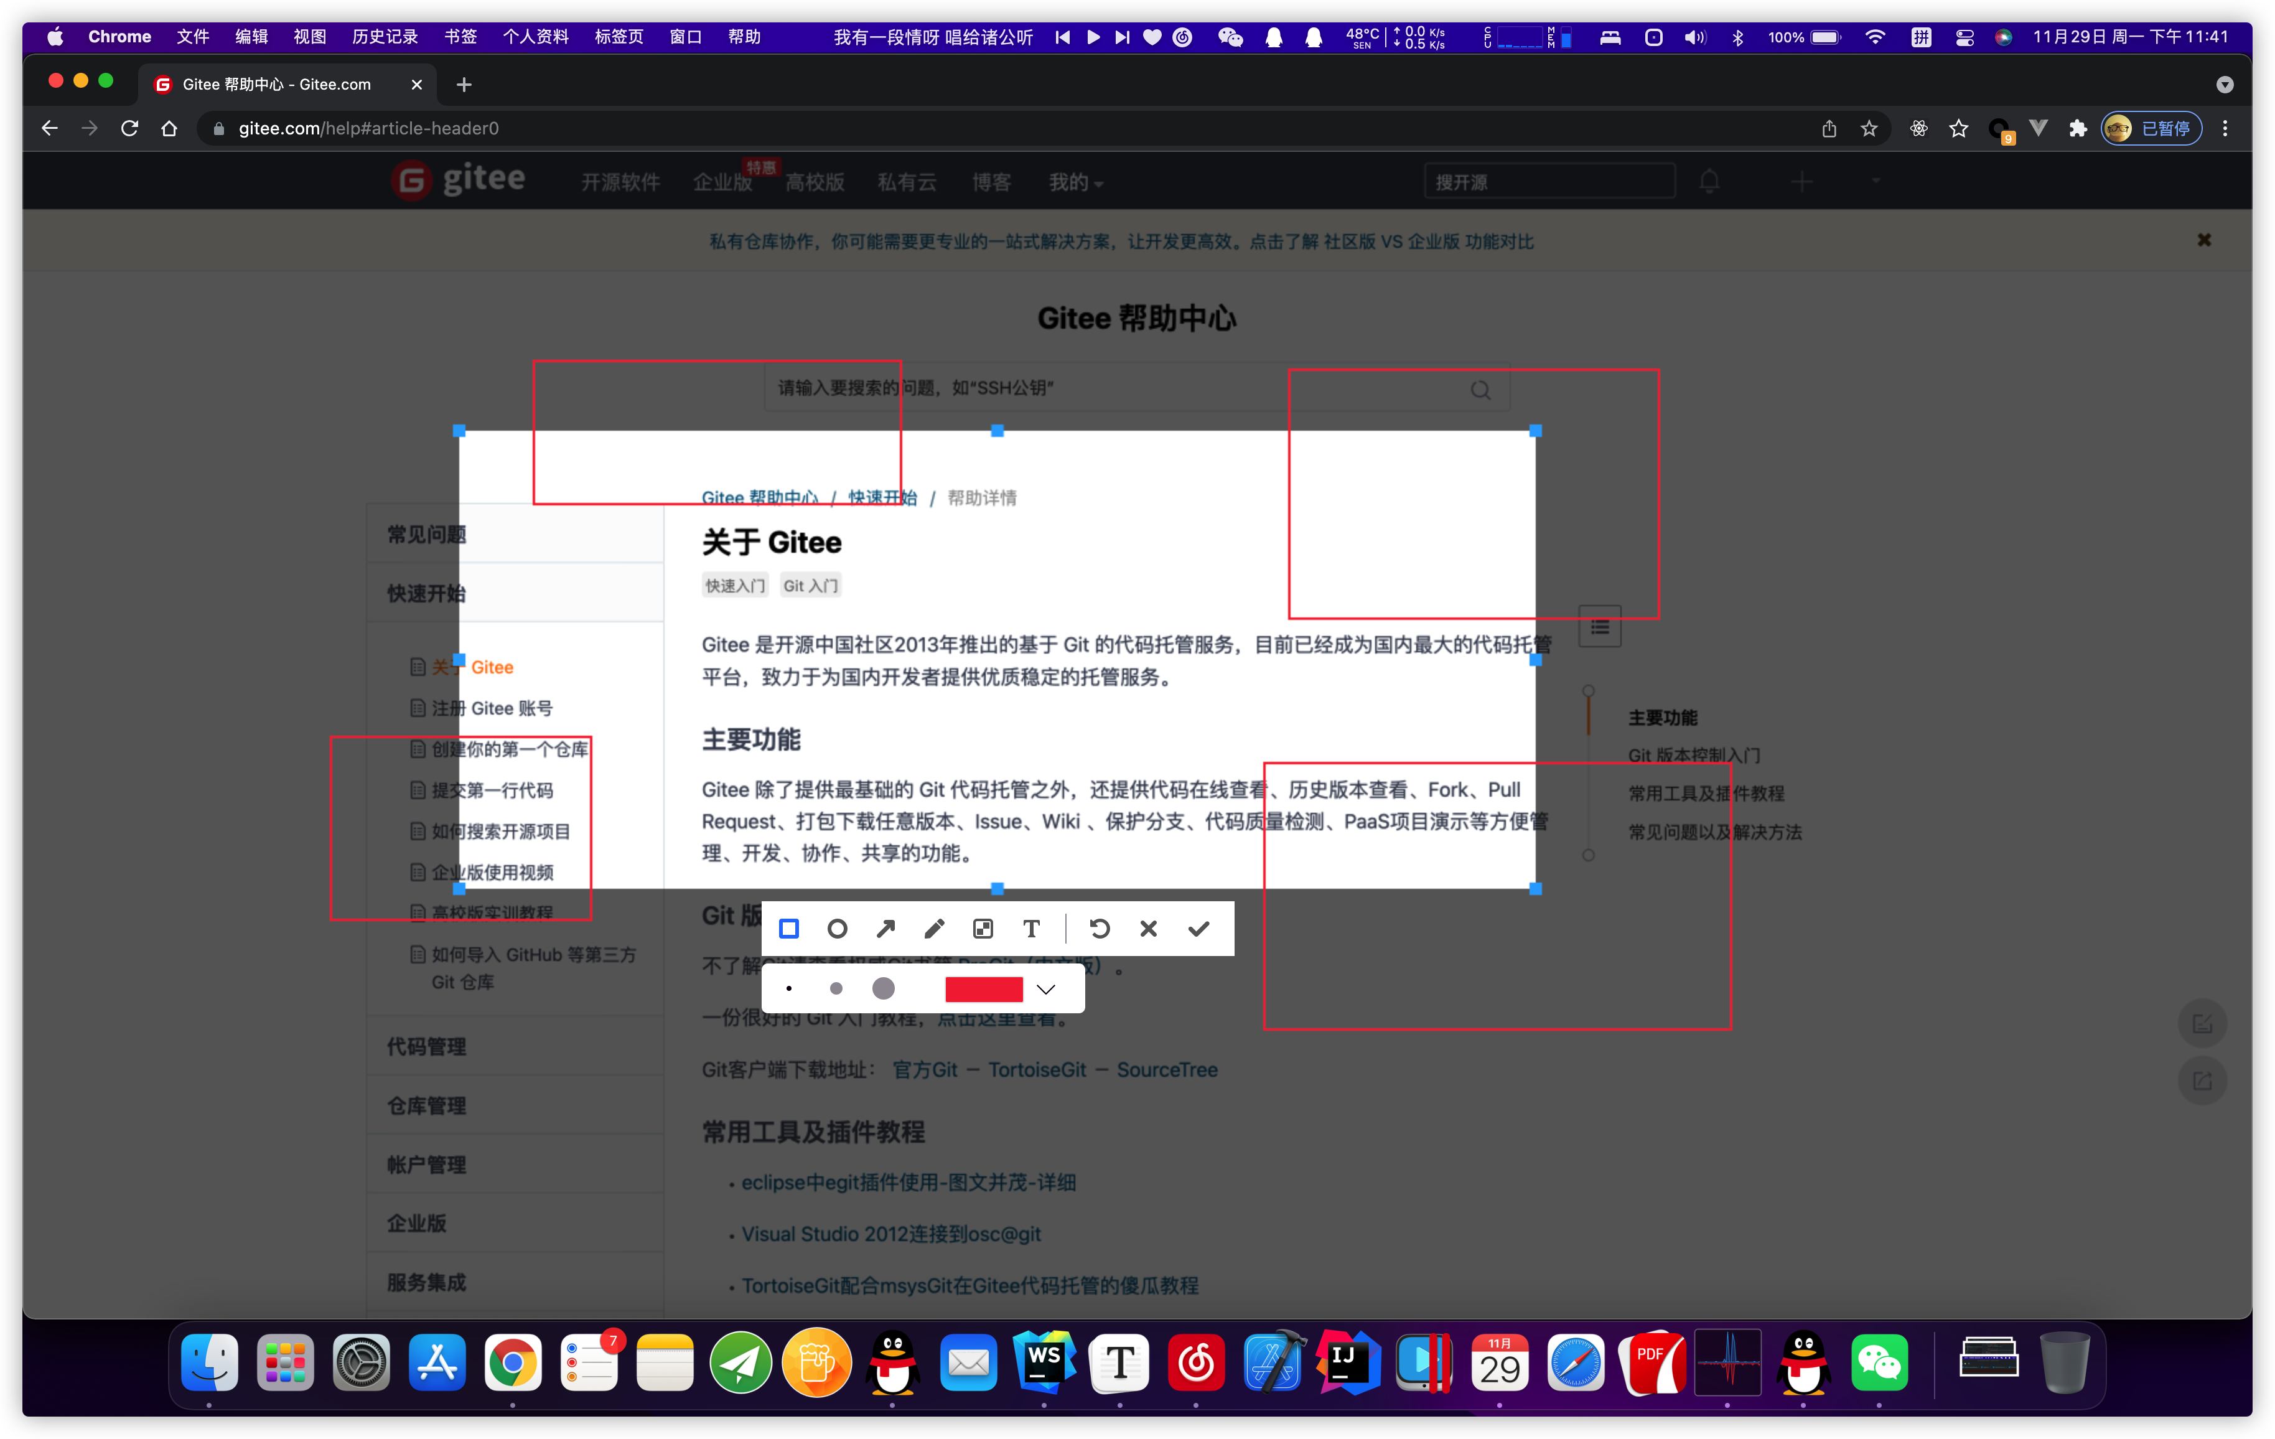The image size is (2275, 1439).
Task: Click the red color swatch
Action: point(984,989)
